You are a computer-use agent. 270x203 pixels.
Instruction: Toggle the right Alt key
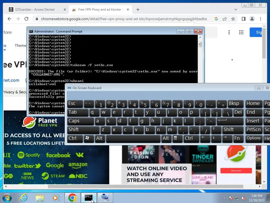pos(166,139)
